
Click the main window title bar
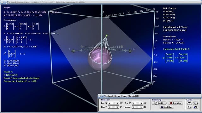101,2
